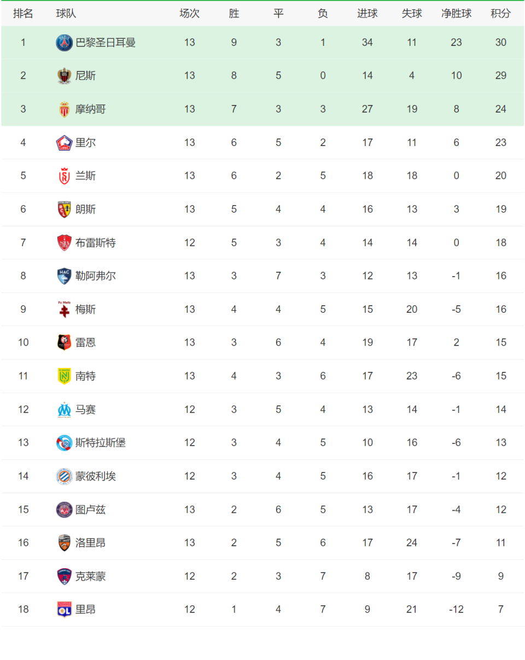
Task: Click the Marseille club logo
Action: (64, 410)
